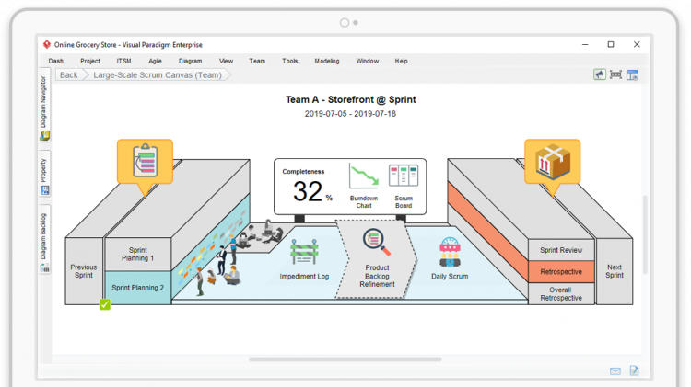Click the Impediment Log barrier icon

click(x=305, y=253)
